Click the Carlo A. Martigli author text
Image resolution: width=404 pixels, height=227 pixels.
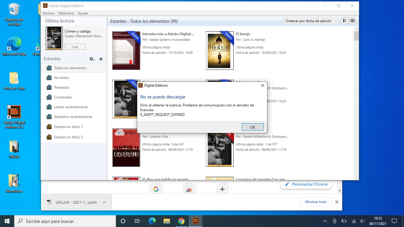254,40
